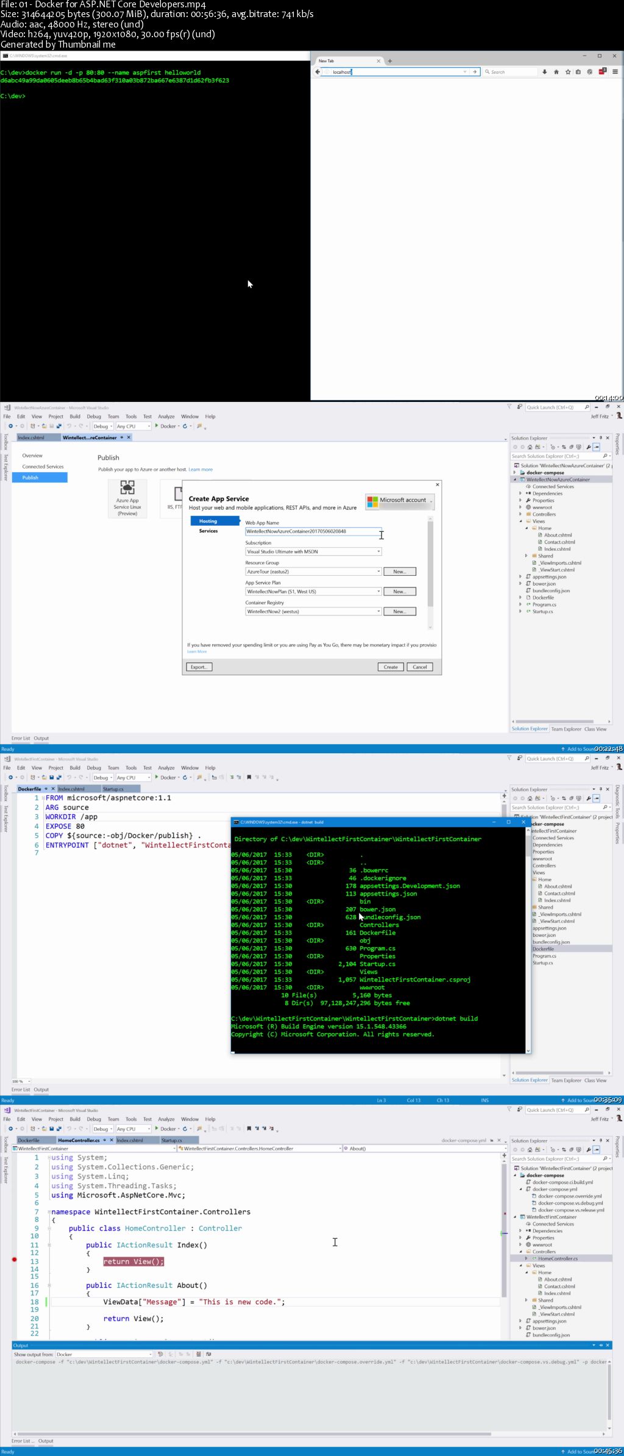
Task: Click the bookmark star icon in Firefox
Action: click(568, 72)
